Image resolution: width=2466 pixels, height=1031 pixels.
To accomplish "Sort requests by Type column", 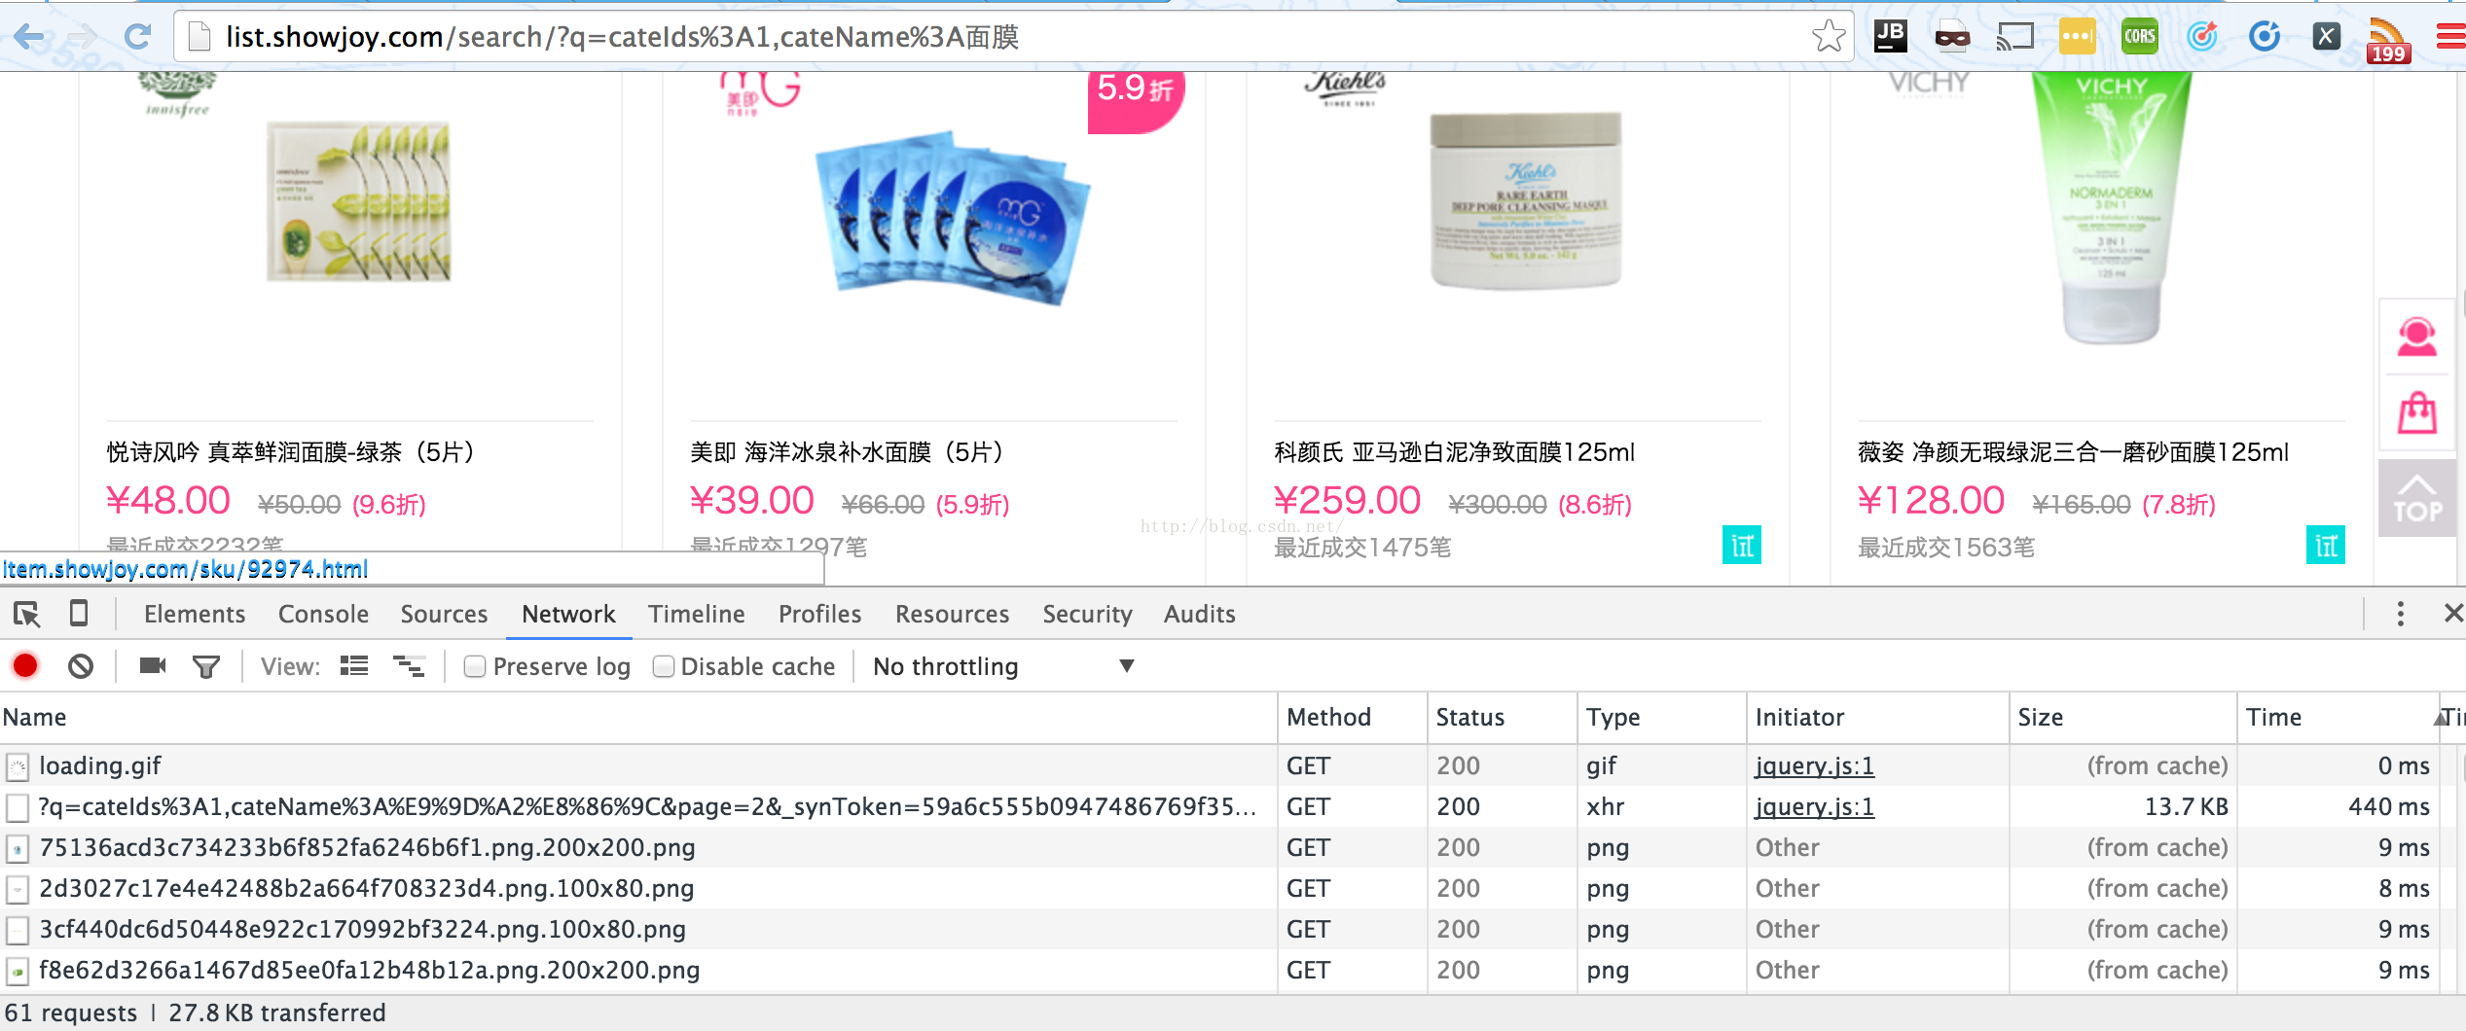I will (1662, 718).
